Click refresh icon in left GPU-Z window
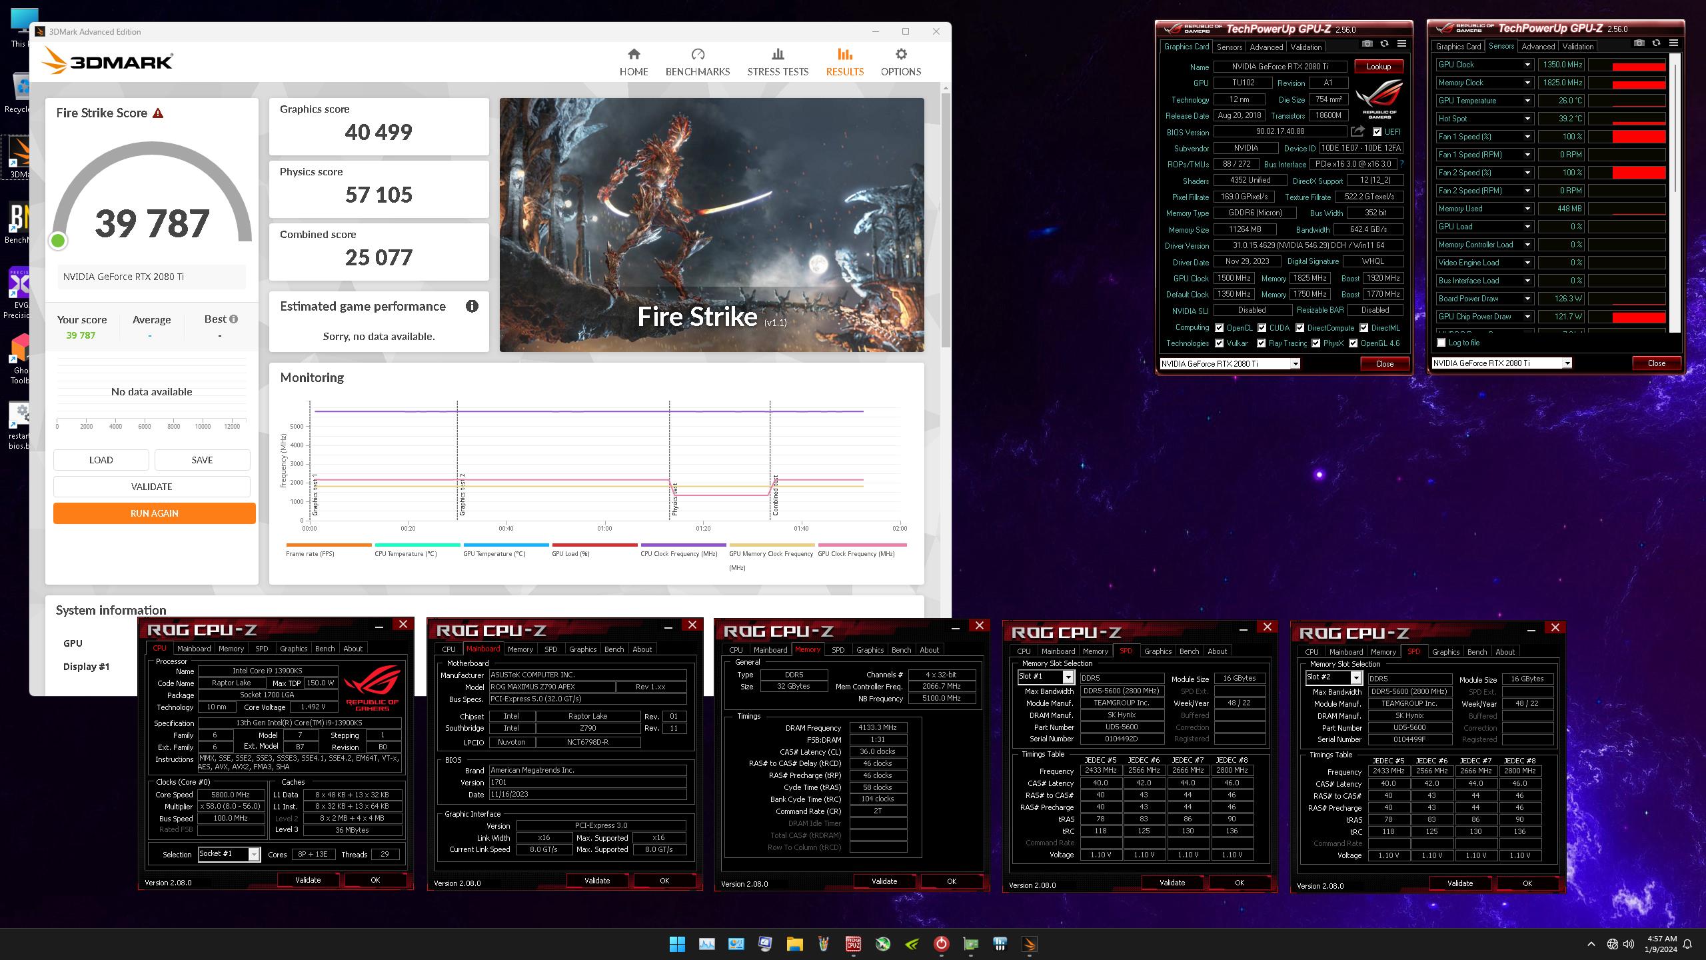 (1384, 44)
